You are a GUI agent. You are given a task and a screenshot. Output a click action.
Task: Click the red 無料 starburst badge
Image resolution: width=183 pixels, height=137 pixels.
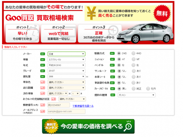pyautogui.click(x=162, y=13)
